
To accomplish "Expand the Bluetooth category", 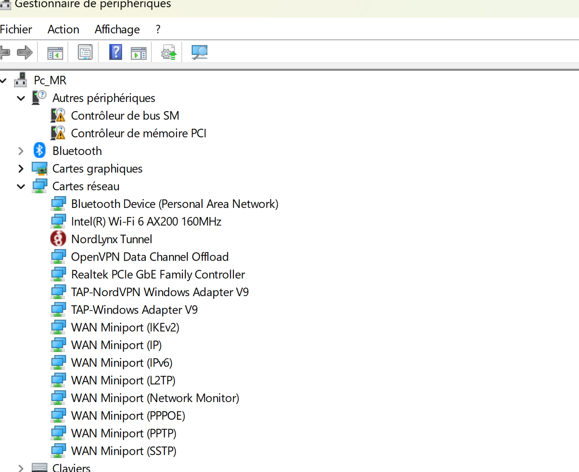I will [x=21, y=151].
